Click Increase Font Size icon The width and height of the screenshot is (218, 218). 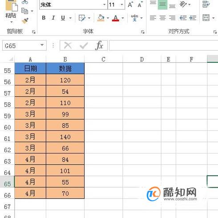[130, 4]
